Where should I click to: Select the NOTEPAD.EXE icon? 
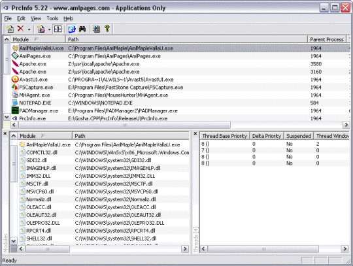15,103
